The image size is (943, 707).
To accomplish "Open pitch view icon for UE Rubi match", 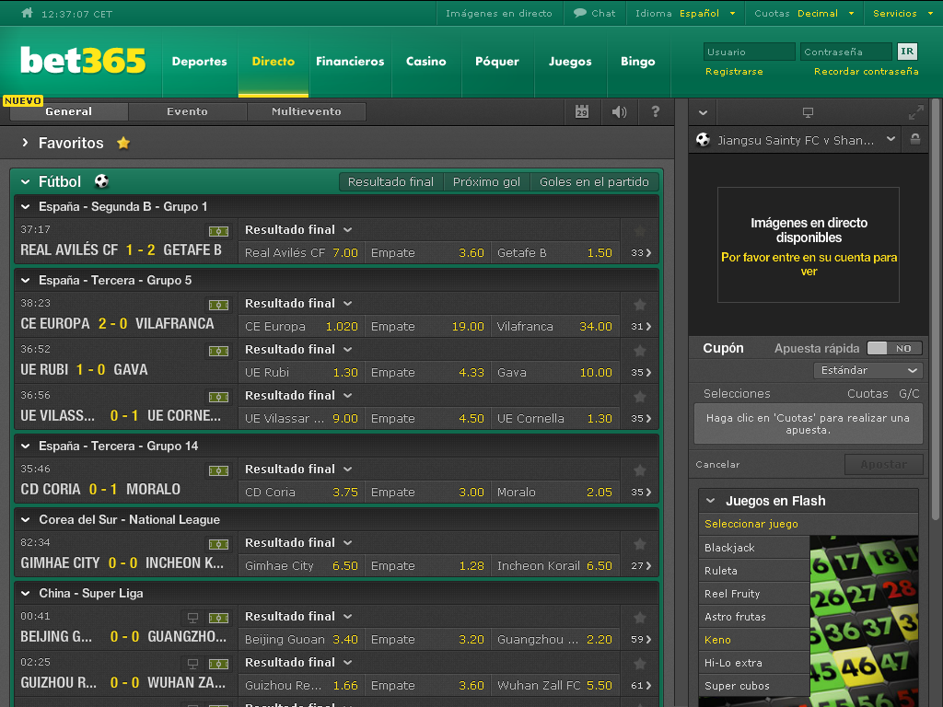I will [x=218, y=351].
